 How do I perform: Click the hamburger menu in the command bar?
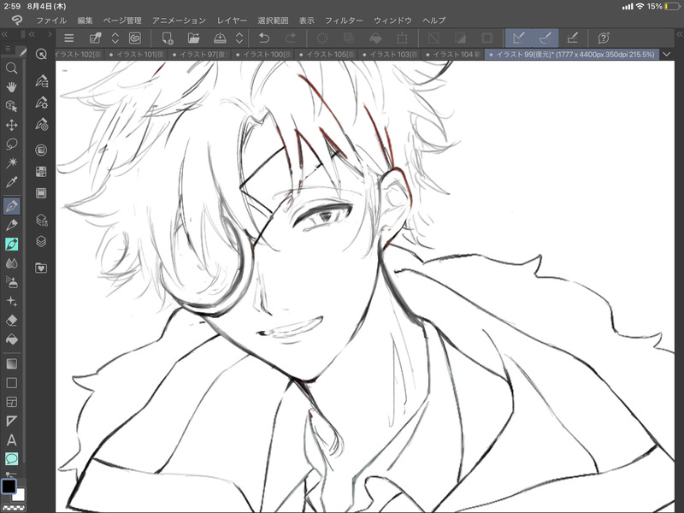69,38
